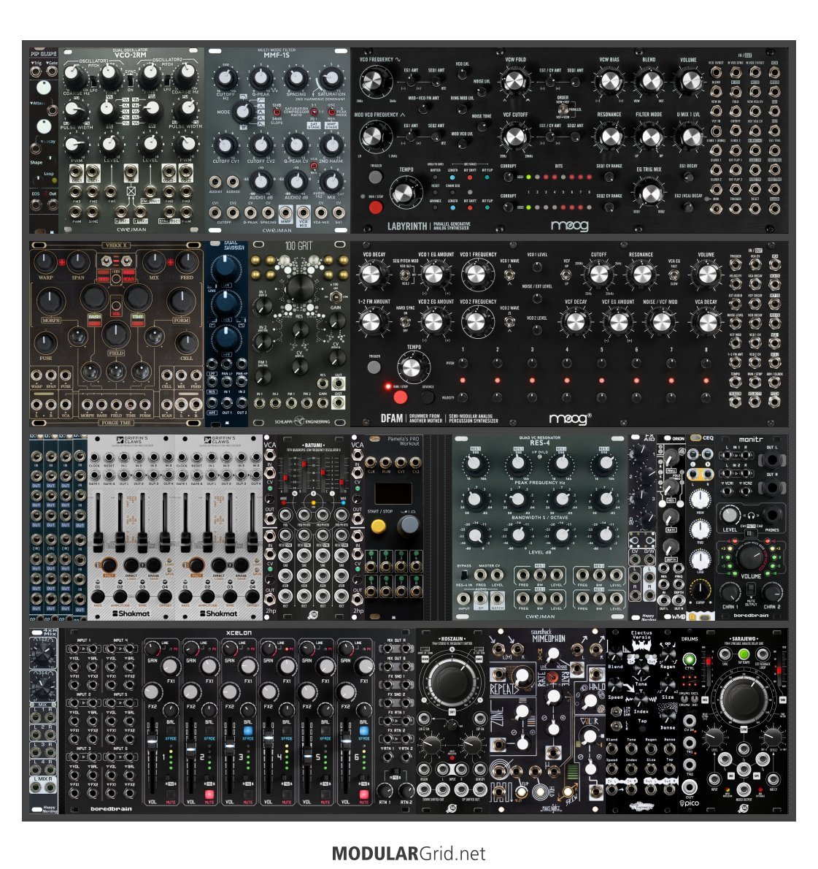Screen dimensions: 818x869
Task: Select the EG TRIG MIX knob on Labyrinth
Action: (x=649, y=192)
